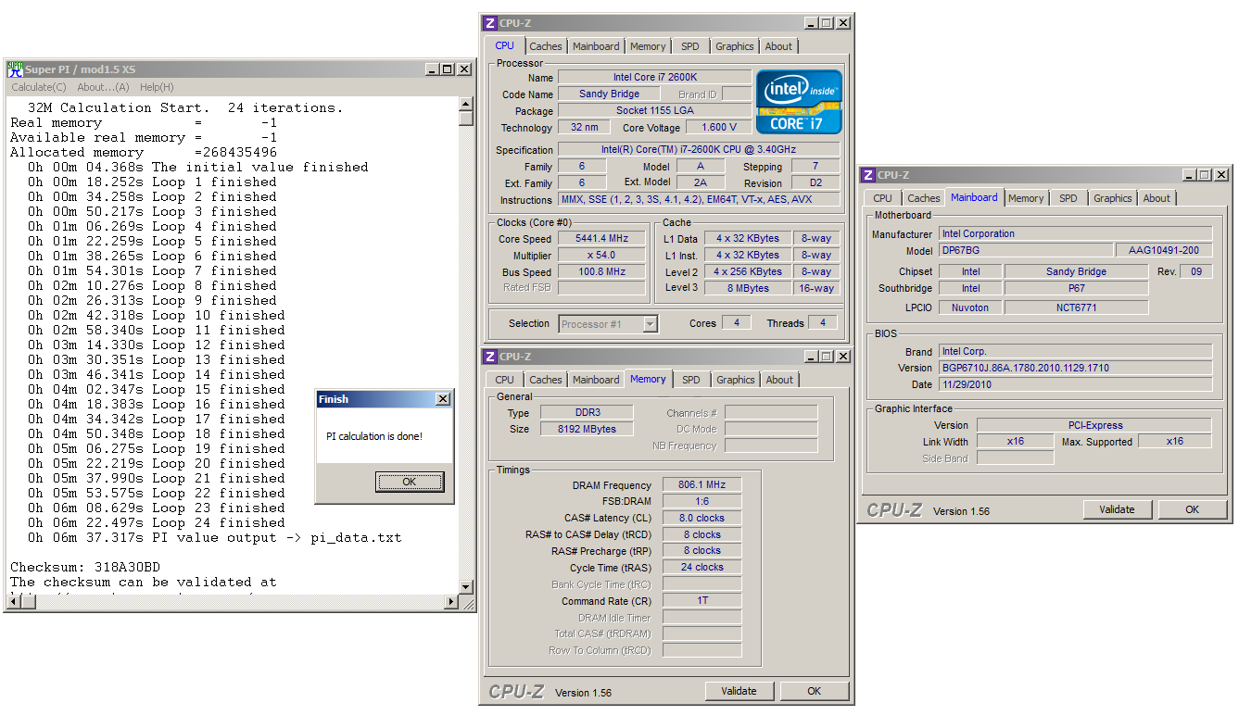1239x715 pixels.
Task: Click the Bus Speed value 100.8 MHz
Action: [601, 272]
